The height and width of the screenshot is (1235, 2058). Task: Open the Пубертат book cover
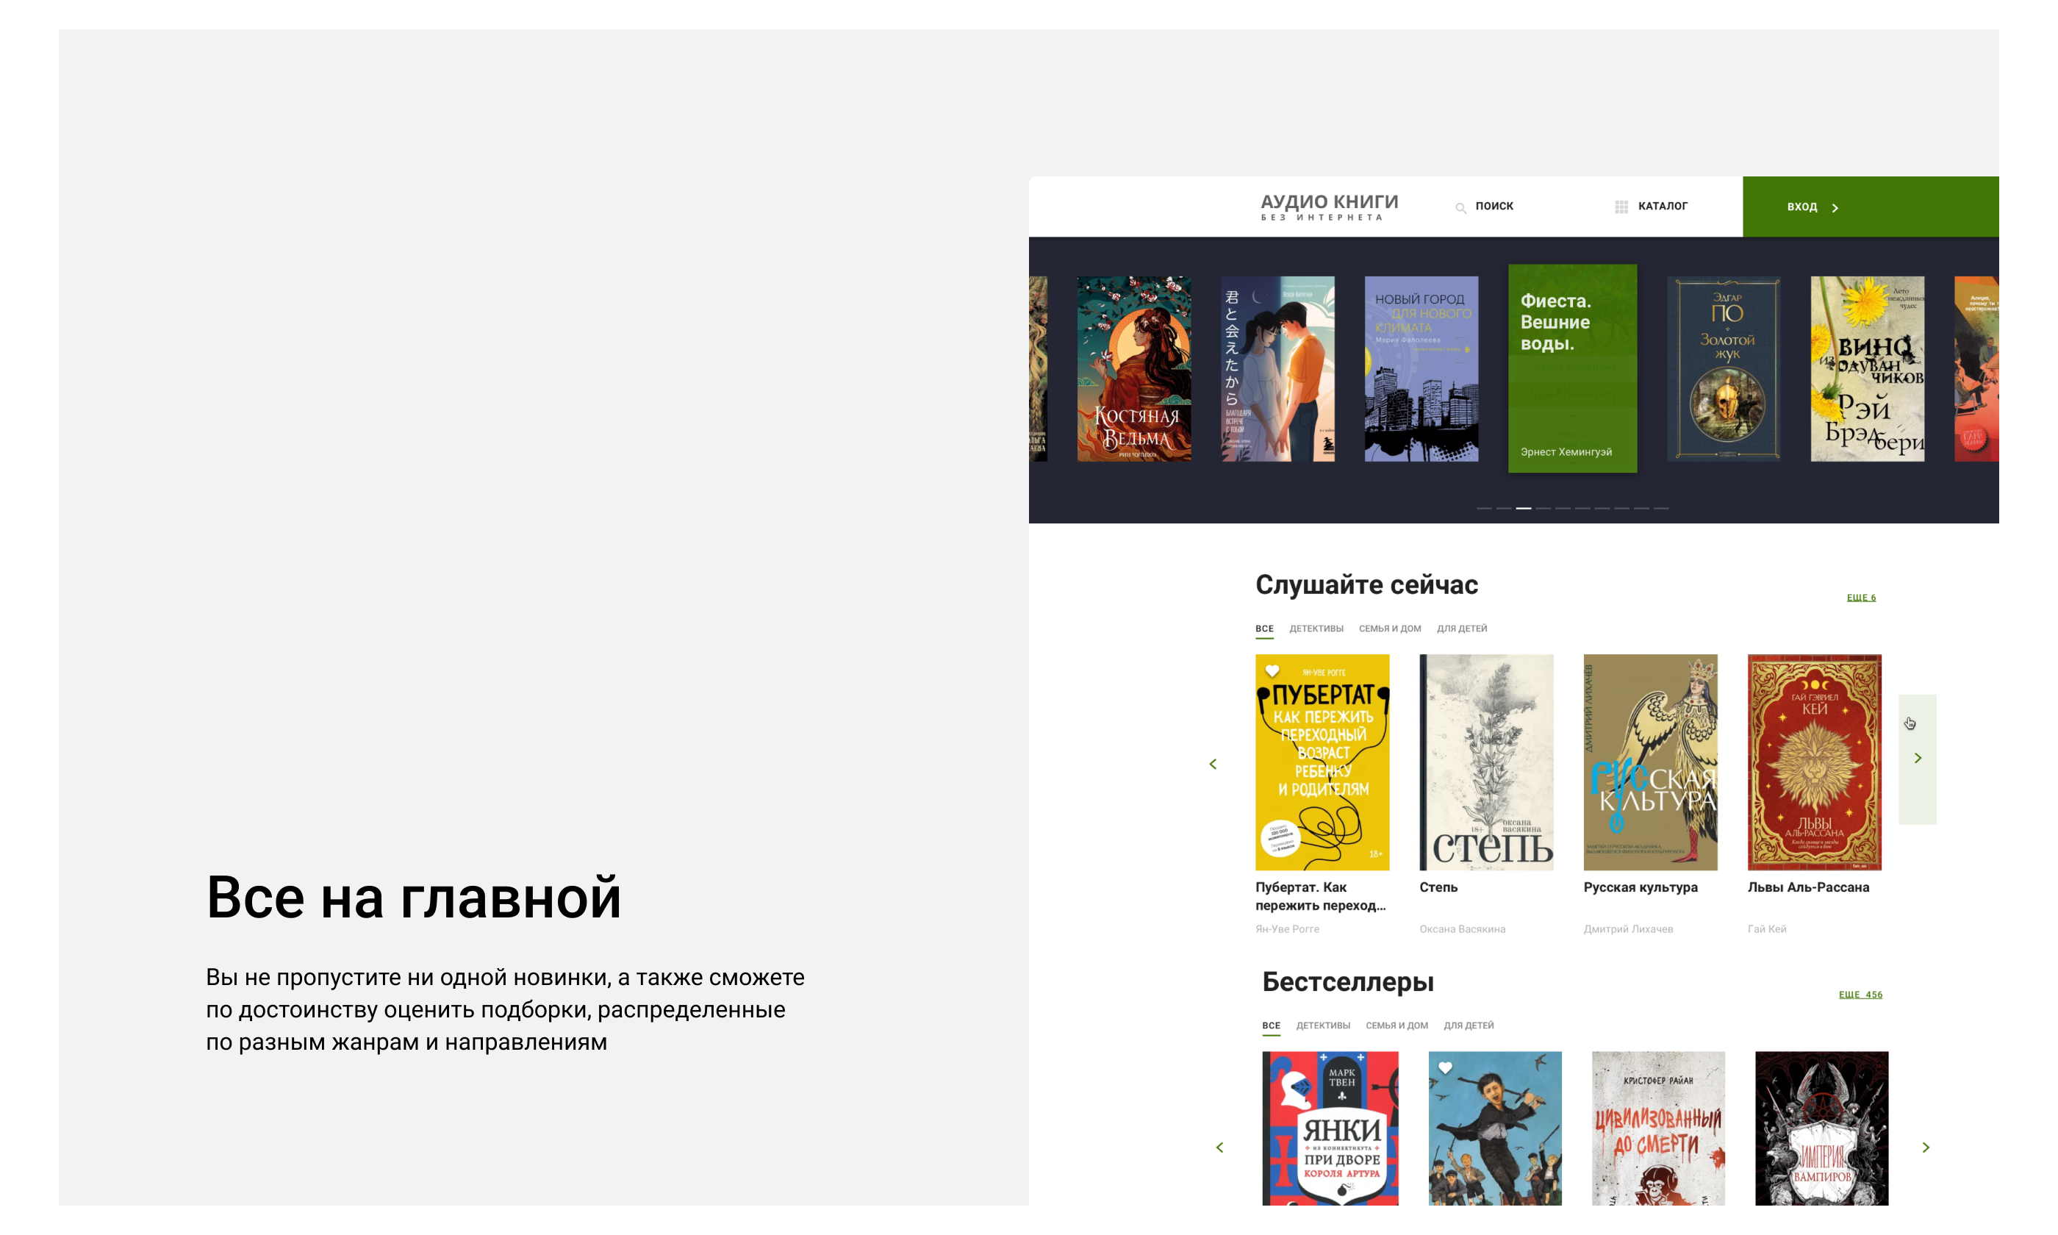coord(1322,762)
